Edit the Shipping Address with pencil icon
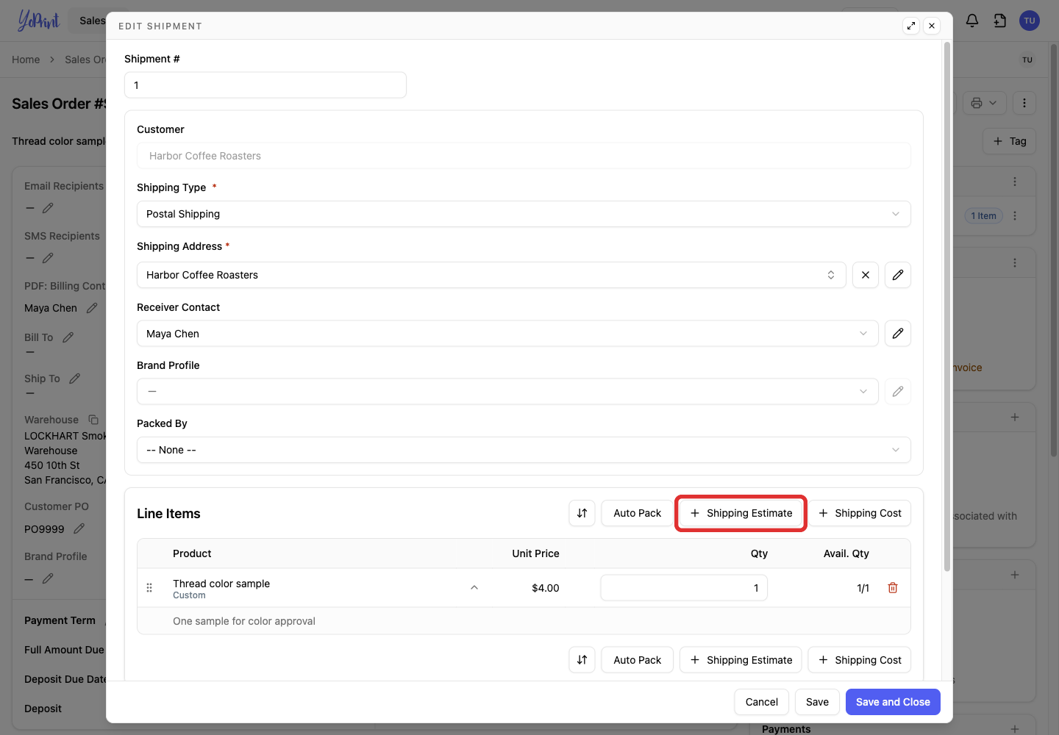 point(898,275)
